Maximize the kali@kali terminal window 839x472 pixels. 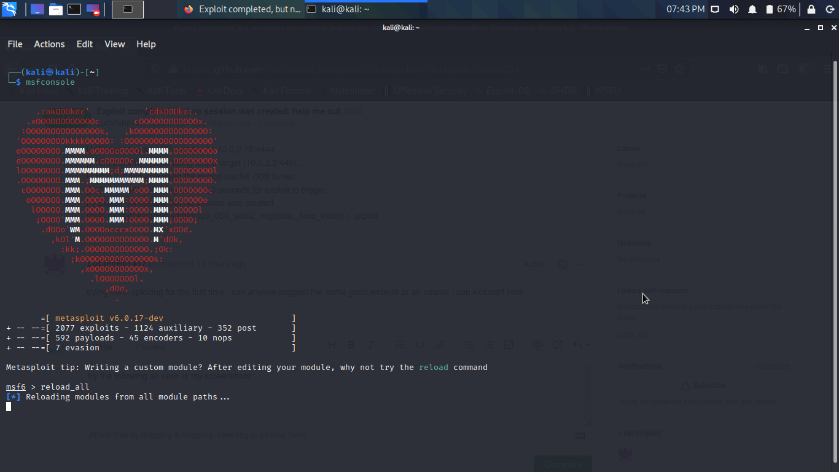pyautogui.click(x=821, y=28)
